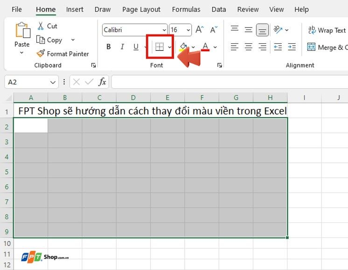Select row header 1
This screenshot has width=348, height=270.
click(7, 111)
